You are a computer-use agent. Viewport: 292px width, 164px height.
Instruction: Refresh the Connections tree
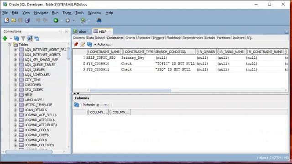16,38
